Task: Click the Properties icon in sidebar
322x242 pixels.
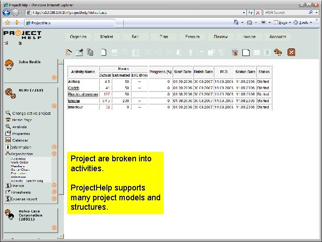Action: point(8,134)
